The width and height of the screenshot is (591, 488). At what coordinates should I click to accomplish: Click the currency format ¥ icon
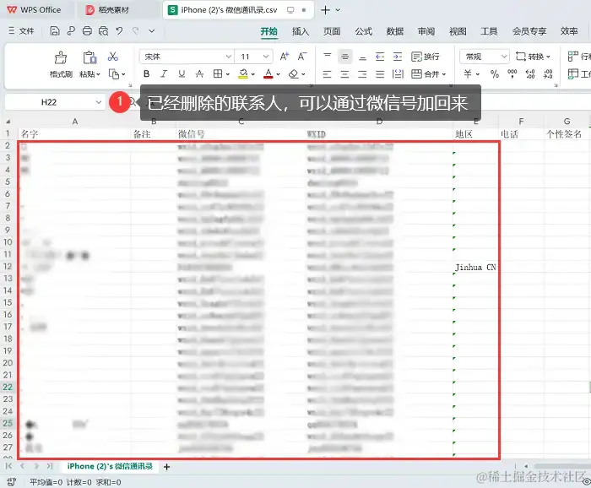click(x=468, y=73)
